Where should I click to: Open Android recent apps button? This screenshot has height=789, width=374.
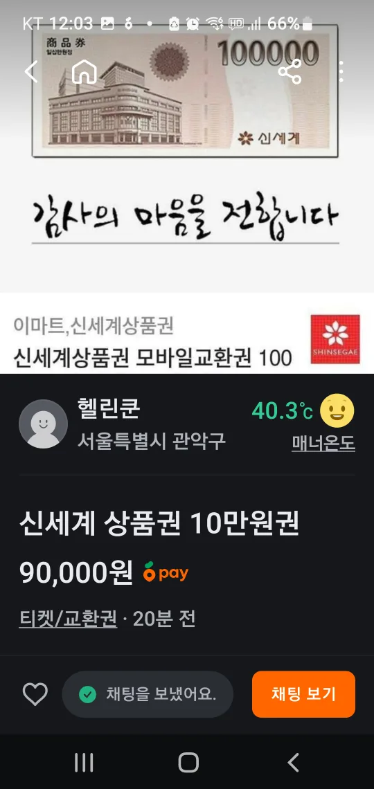[x=84, y=762]
